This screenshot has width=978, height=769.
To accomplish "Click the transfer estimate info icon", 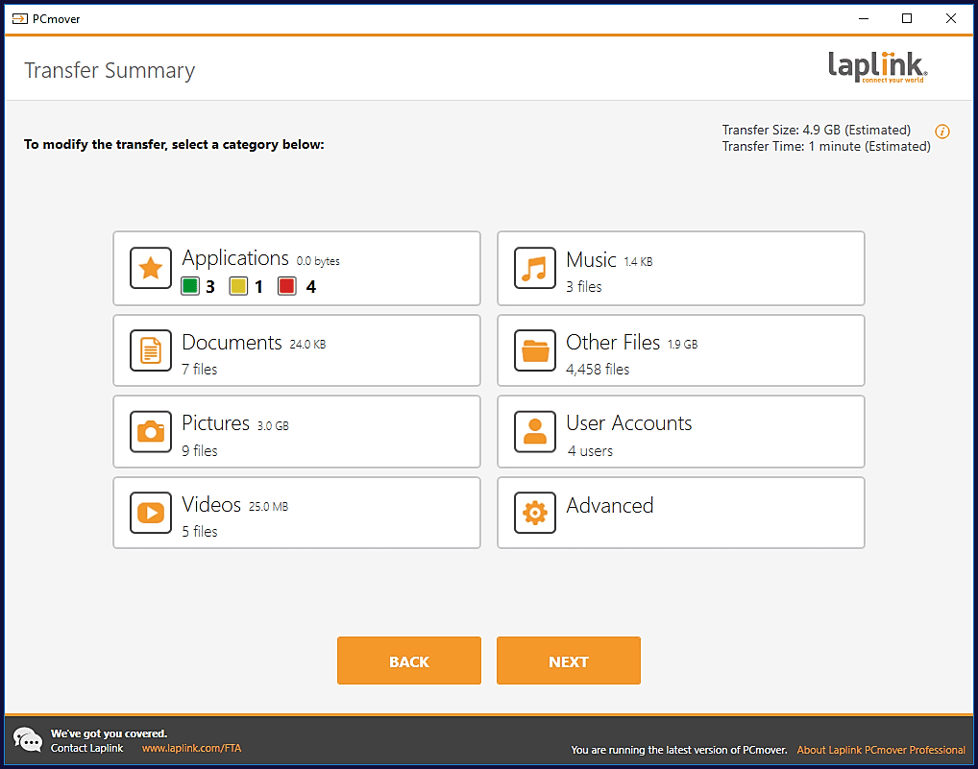I will pos(942,132).
